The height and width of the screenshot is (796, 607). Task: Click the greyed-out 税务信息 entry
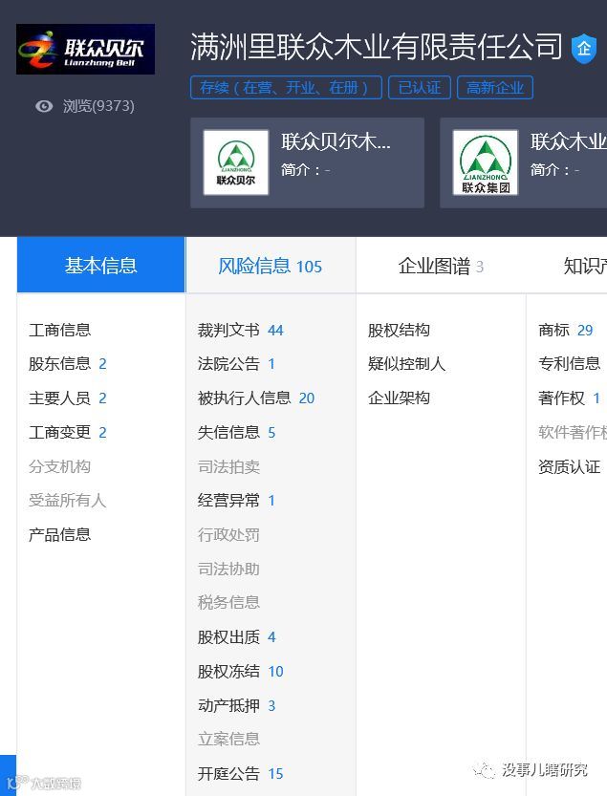229,603
